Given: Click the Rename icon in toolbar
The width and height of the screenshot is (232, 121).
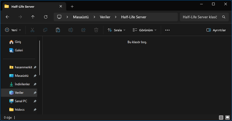Looking at the screenshot, I should point(71,30).
